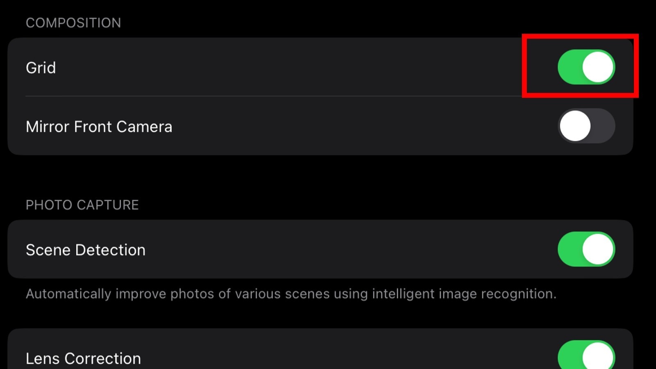The height and width of the screenshot is (369, 656).
Task: Turn off the Grid toggle
Action: coord(586,67)
